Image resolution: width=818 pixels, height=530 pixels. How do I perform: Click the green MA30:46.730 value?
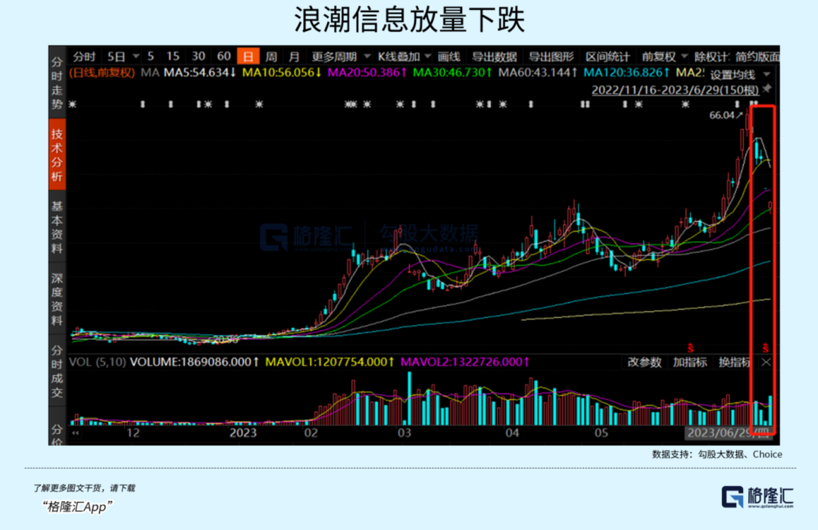pos(453,73)
